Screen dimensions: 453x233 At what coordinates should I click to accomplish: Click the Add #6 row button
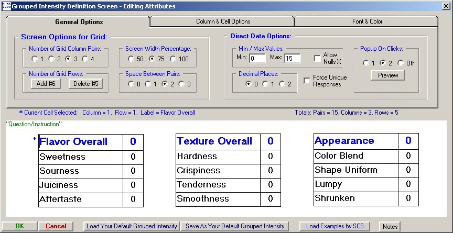46,84
